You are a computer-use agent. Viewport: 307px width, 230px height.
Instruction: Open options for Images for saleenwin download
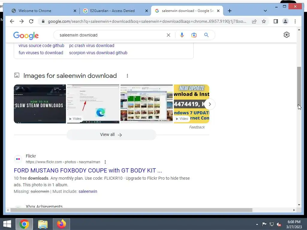(127, 76)
